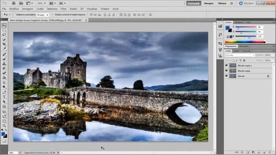Image resolution: width=276 pixels, height=155 pixels.
Task: Select the Rectangular Marquee tool
Action: 4,30
